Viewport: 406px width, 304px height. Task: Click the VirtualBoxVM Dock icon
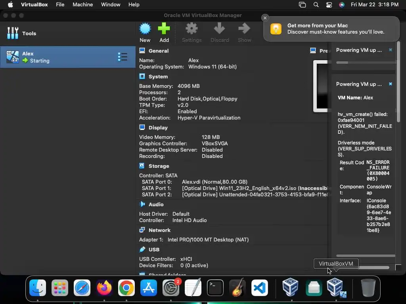[x=335, y=287]
